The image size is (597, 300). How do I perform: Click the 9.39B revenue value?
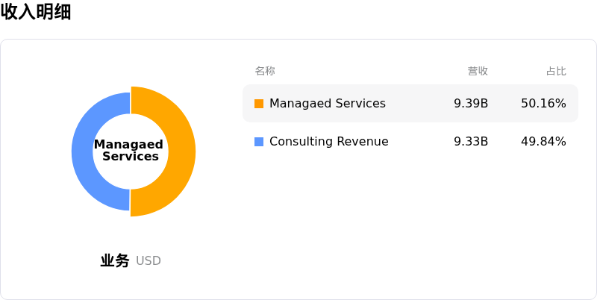[471, 104]
